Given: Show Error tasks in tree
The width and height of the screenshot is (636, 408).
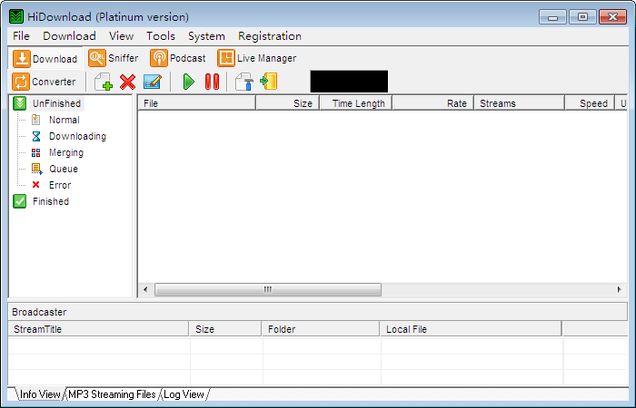Looking at the screenshot, I should click(x=60, y=185).
